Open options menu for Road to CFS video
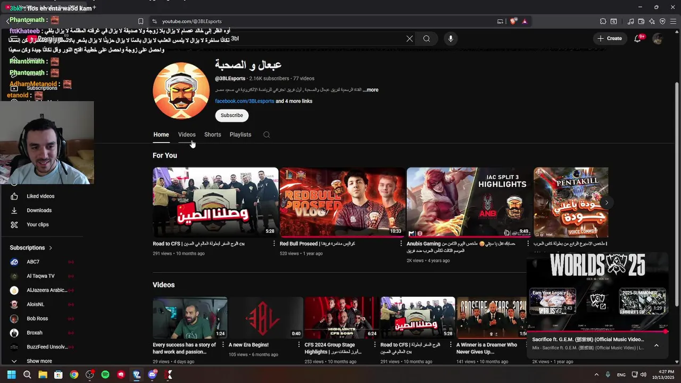The image size is (681, 383). click(x=274, y=244)
